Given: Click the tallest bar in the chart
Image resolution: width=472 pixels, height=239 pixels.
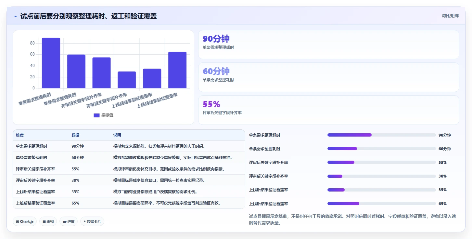Looking at the screenshot, I should pyautogui.click(x=51, y=63).
